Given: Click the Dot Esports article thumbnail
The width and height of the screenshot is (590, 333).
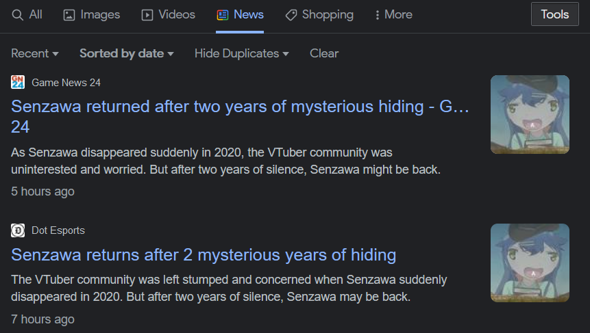Looking at the screenshot, I should click(x=530, y=263).
